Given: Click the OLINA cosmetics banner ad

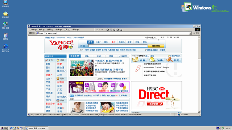Looking at the screenshot, I should [99, 87].
